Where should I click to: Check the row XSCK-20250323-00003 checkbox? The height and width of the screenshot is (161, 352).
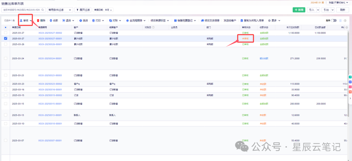click(6, 75)
